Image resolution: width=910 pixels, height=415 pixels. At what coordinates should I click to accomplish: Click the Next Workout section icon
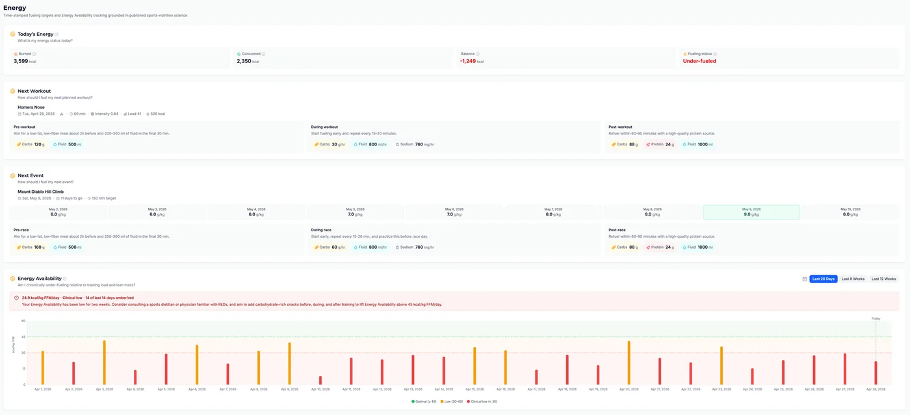(x=12, y=92)
